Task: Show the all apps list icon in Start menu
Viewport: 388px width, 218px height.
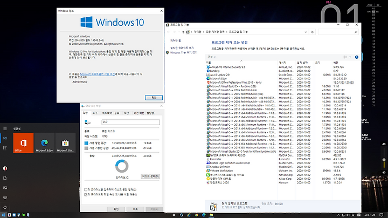Action: tap(5, 148)
